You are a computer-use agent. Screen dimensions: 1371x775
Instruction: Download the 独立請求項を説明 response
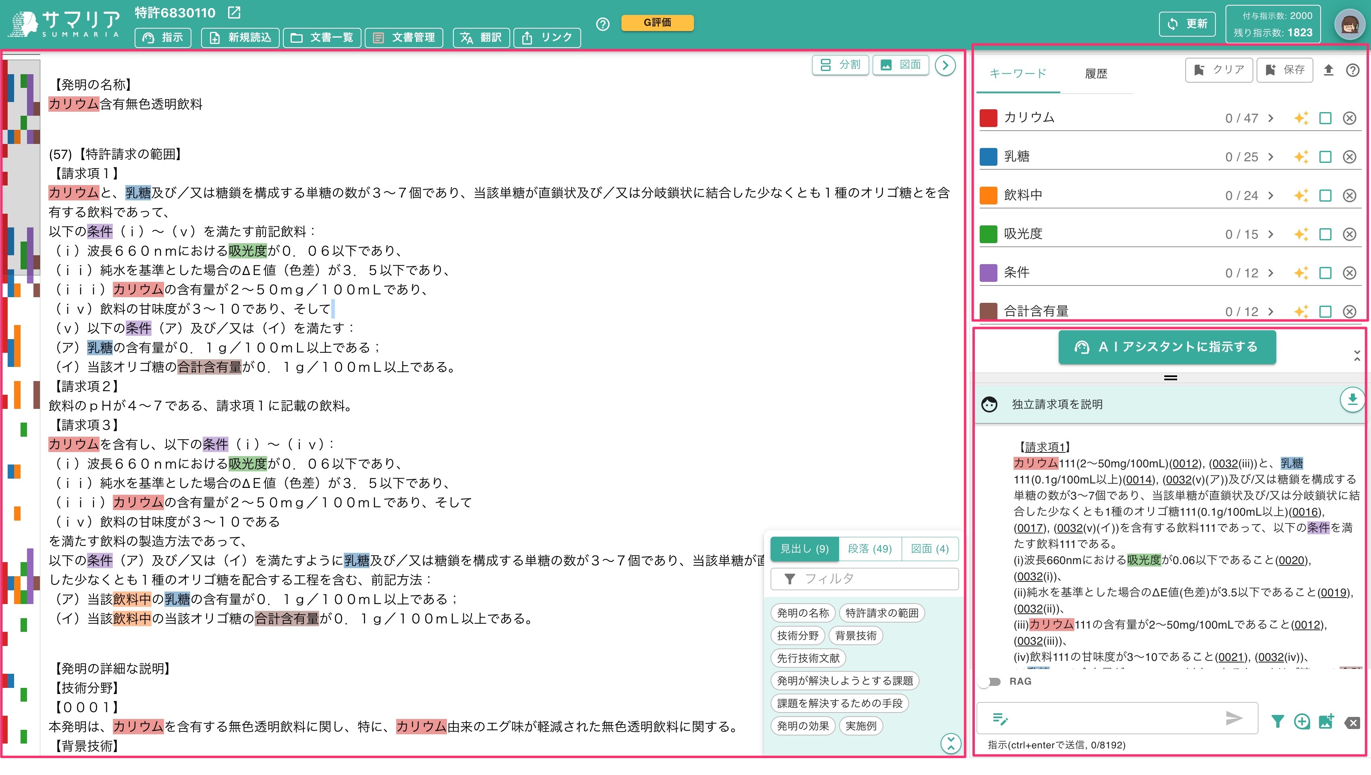click(x=1352, y=400)
